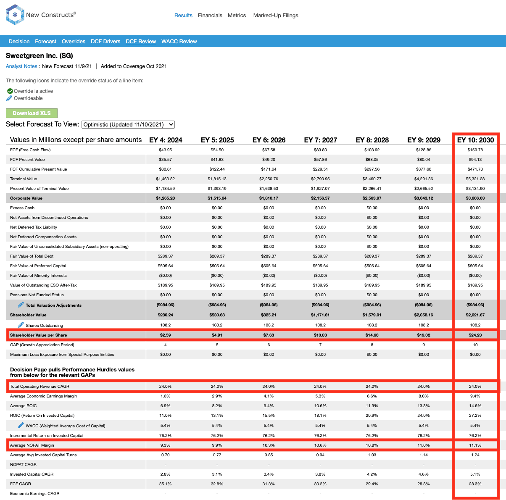Click the $159.78 FCF value for 2030
This screenshot has width=506, height=500.
tap(475, 150)
